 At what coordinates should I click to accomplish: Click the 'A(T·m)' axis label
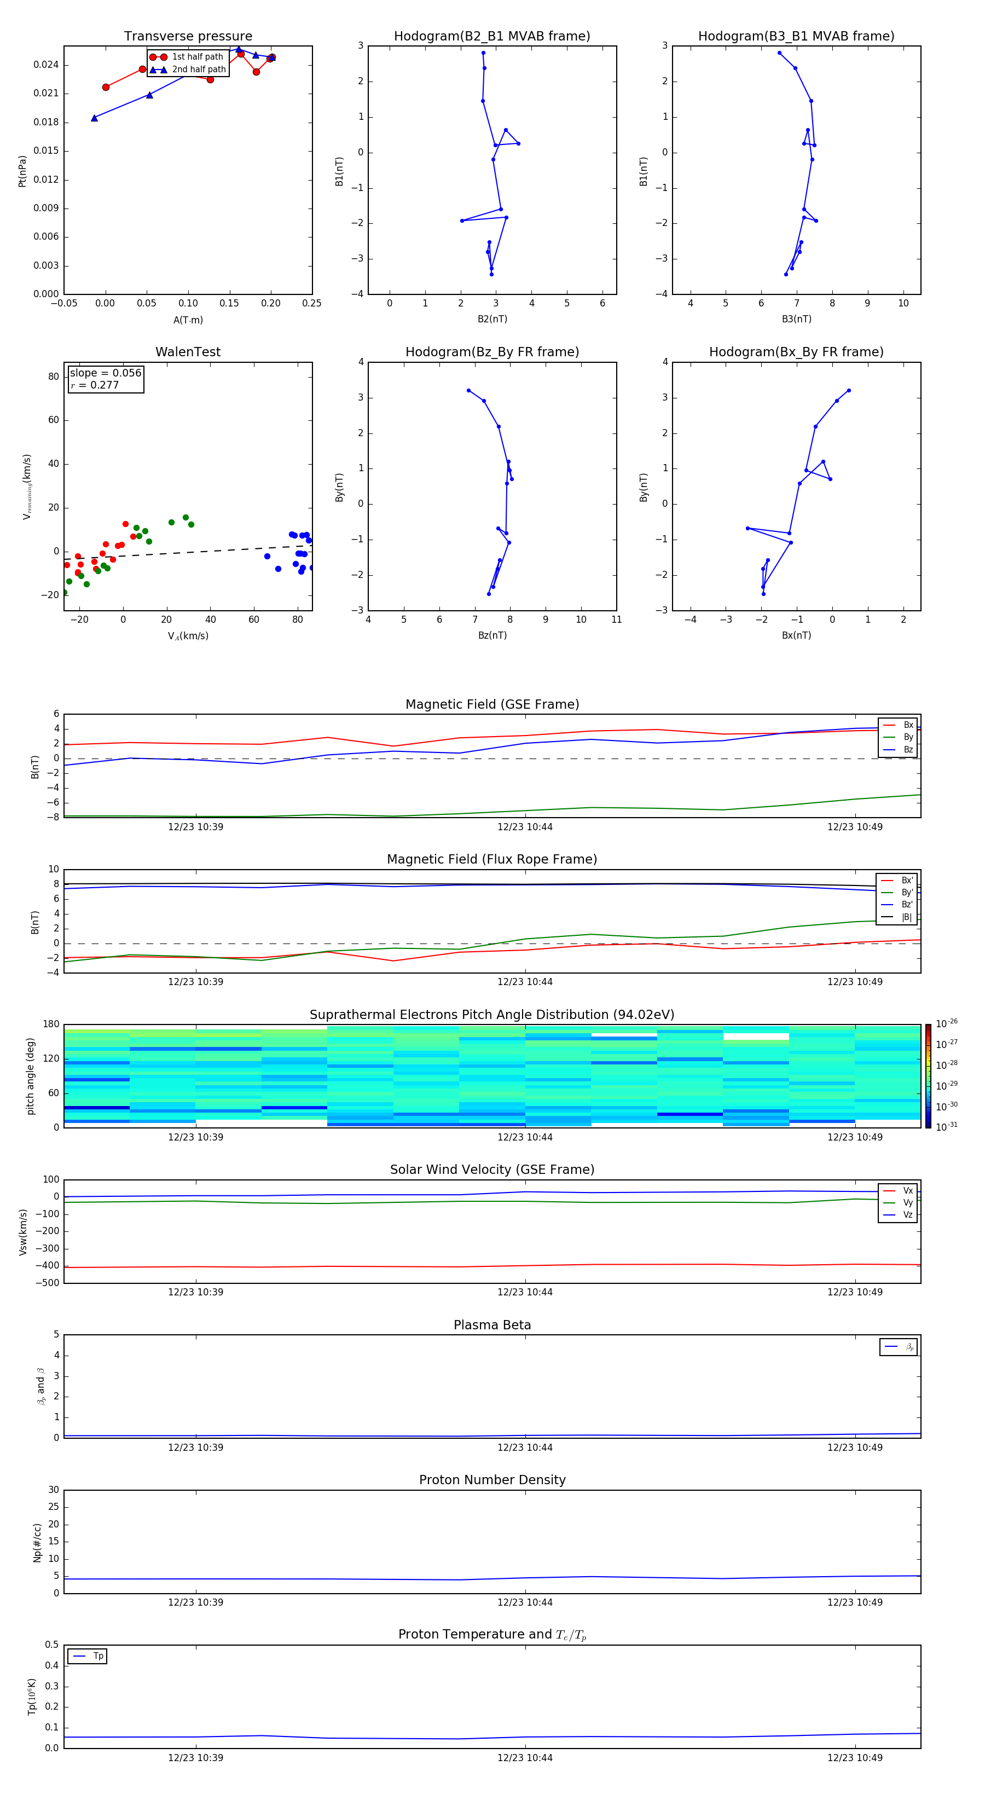click(188, 320)
